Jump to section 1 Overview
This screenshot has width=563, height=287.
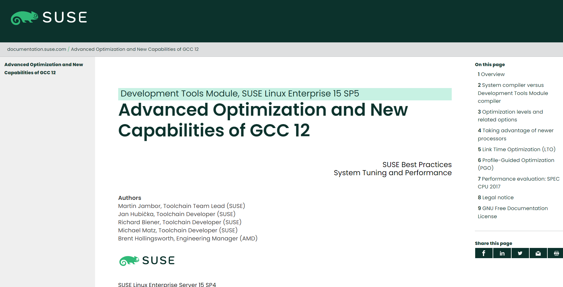pyautogui.click(x=491, y=74)
